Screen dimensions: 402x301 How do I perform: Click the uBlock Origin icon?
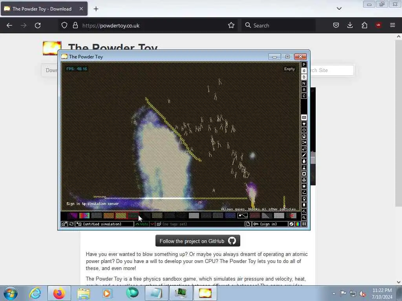(x=378, y=25)
